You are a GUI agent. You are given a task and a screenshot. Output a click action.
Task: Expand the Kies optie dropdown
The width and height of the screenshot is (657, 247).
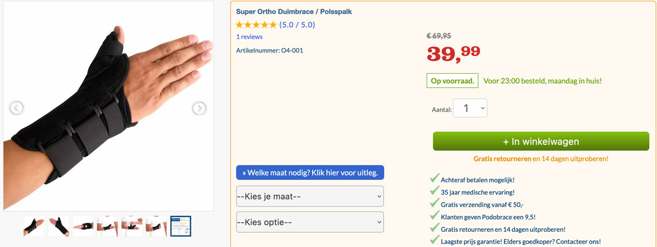click(310, 222)
